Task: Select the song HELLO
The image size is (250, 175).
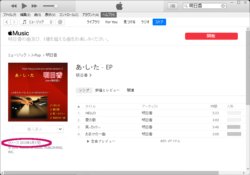Action: click(91, 113)
